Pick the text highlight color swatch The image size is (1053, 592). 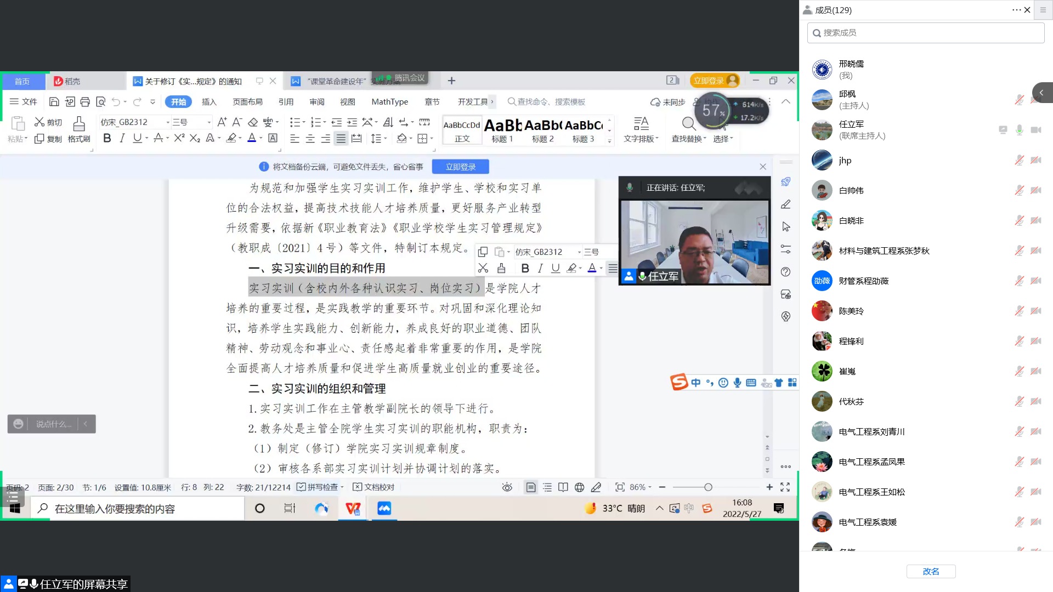[231, 138]
